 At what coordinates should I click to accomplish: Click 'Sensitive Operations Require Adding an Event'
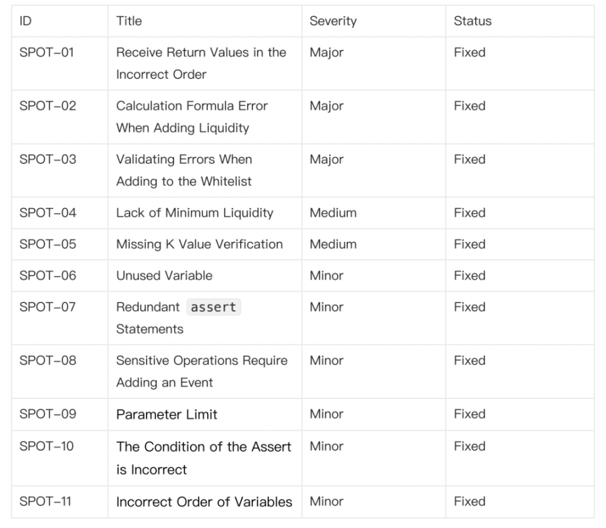point(201,371)
